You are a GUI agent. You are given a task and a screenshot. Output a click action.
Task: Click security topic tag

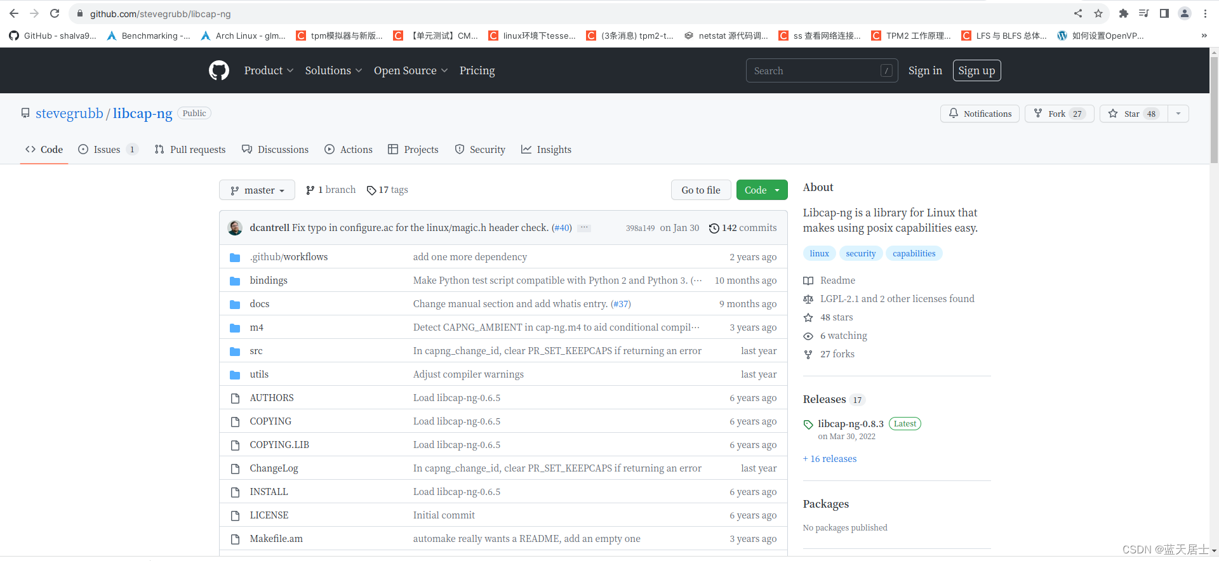pyautogui.click(x=860, y=253)
